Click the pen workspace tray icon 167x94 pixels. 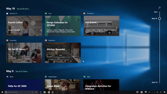[x=161, y=92]
